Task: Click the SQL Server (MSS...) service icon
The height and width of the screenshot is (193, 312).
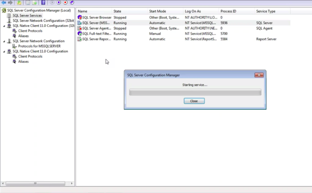Action: [80, 23]
